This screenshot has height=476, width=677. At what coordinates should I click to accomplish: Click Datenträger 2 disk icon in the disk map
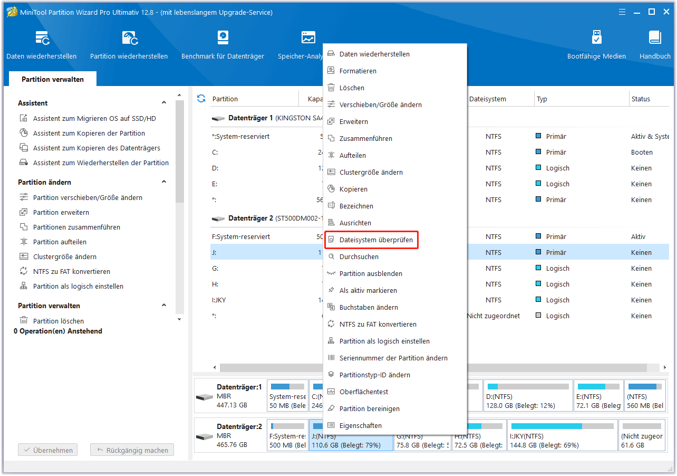coord(205,436)
